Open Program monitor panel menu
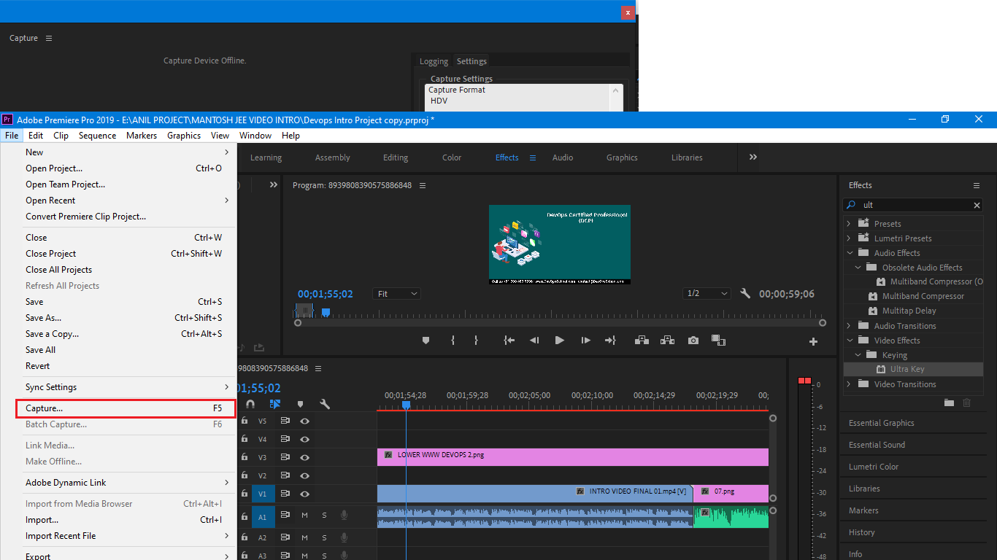 (x=423, y=185)
